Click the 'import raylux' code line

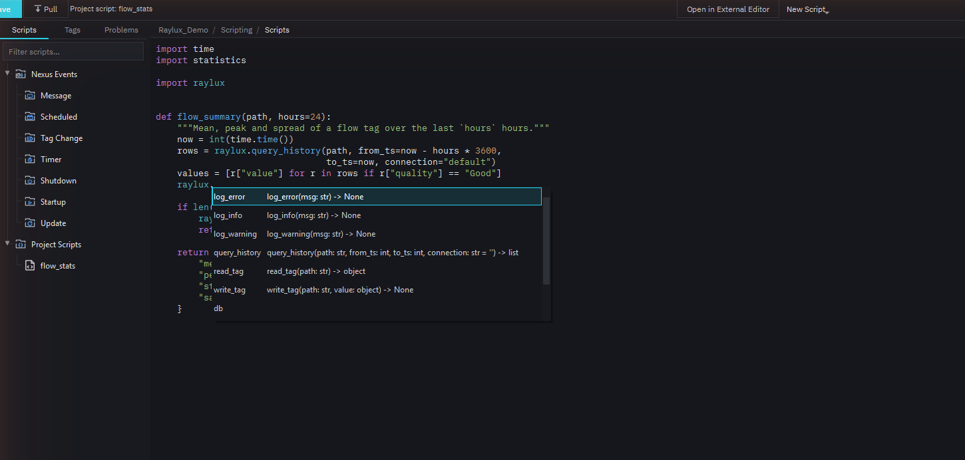pos(190,83)
